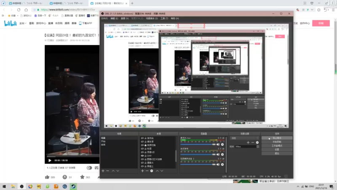Toggle visibility of the LOGO source
Viewport: 337px width, 190px height.
[142, 155]
